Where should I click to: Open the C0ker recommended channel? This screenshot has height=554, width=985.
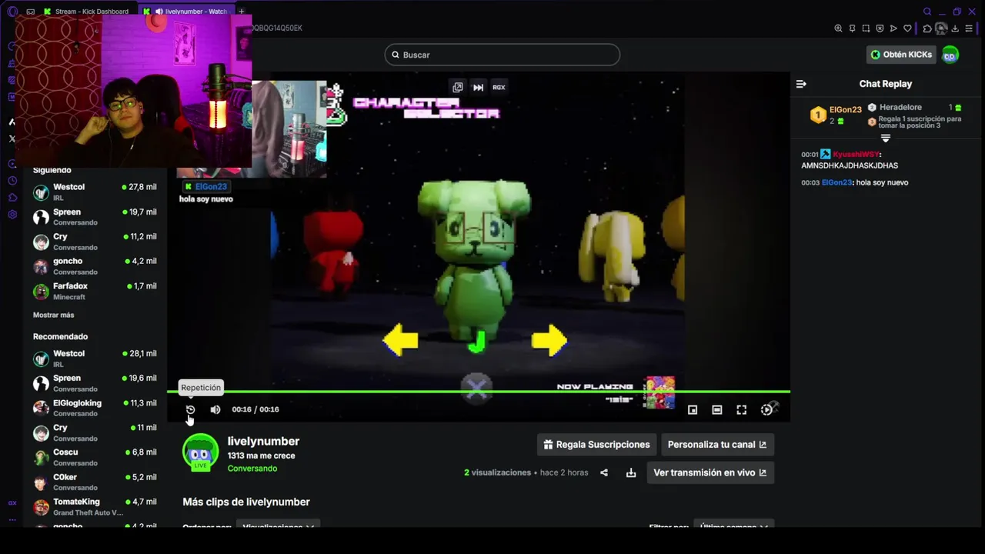click(95, 482)
